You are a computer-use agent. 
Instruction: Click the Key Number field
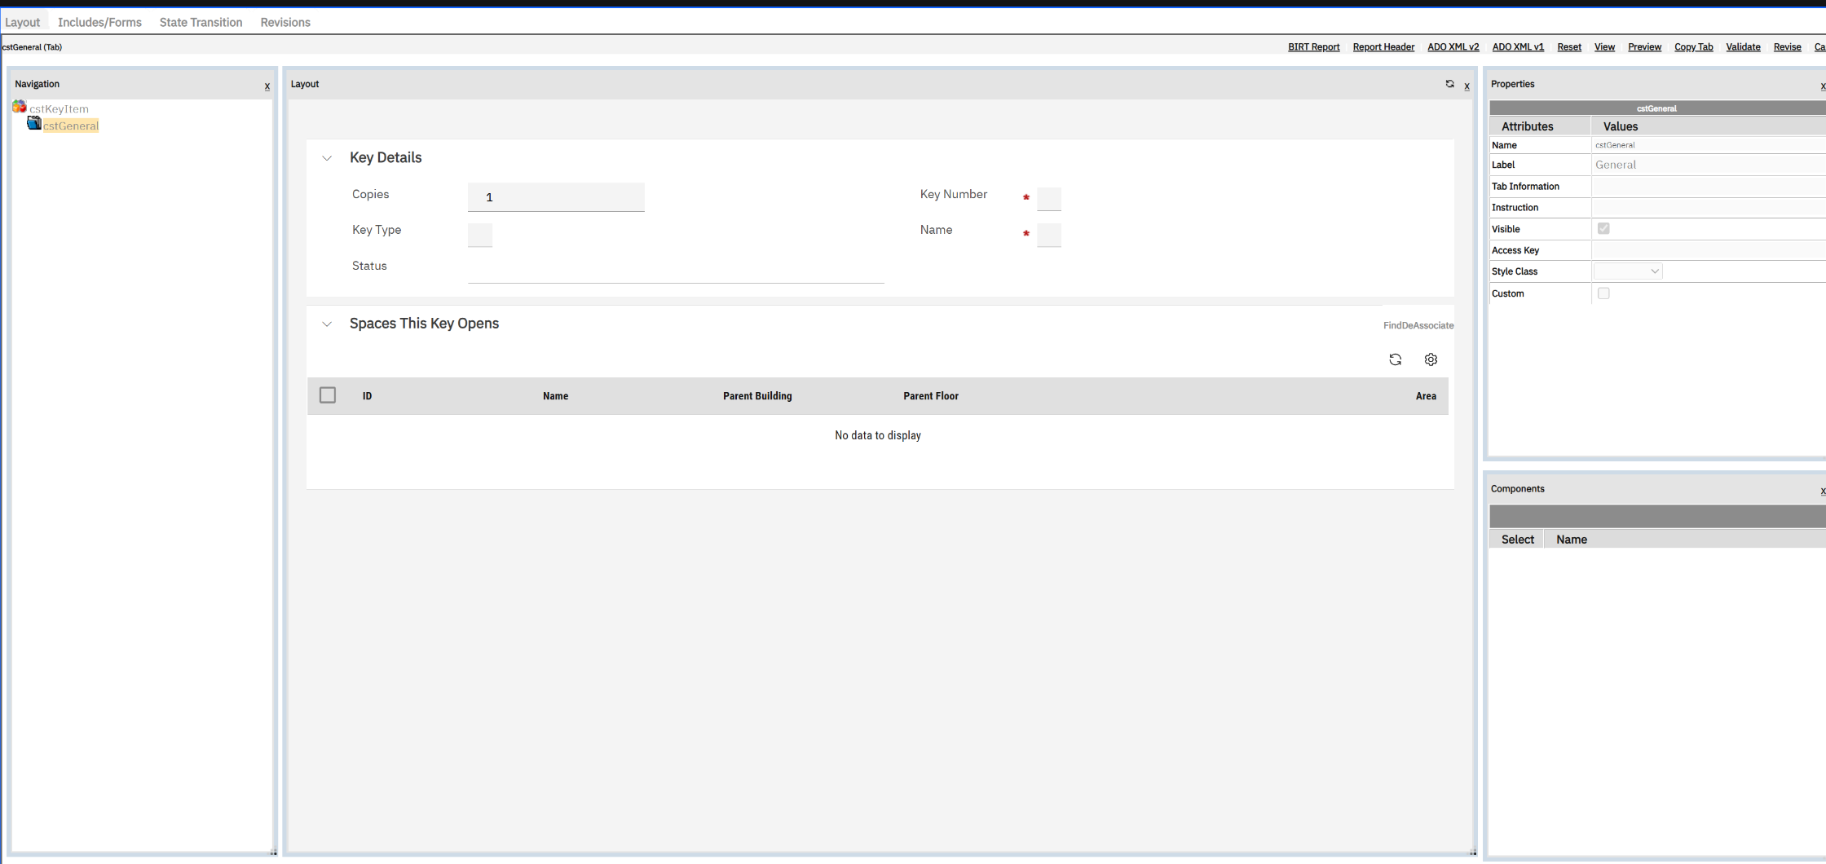(x=1049, y=199)
